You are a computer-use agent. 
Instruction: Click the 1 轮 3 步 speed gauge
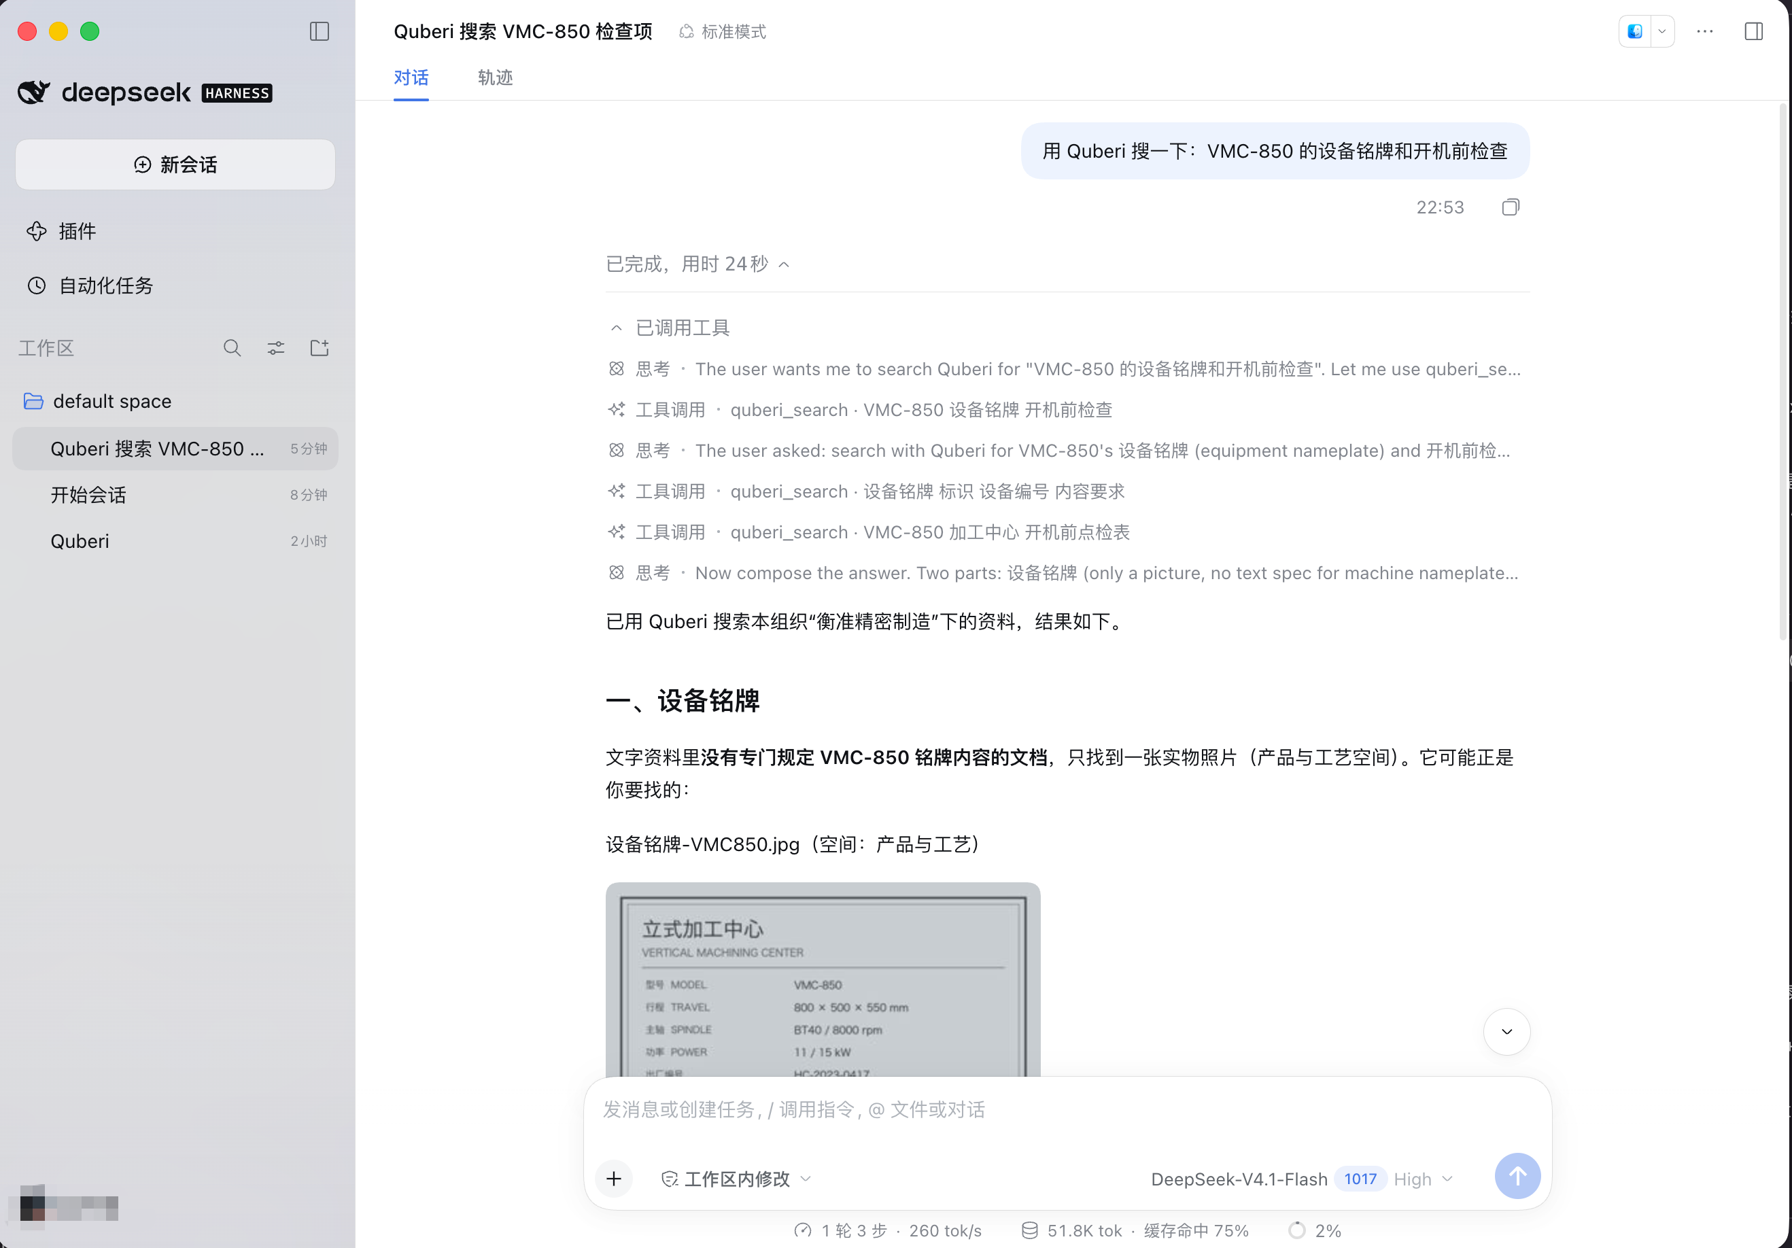point(887,1231)
